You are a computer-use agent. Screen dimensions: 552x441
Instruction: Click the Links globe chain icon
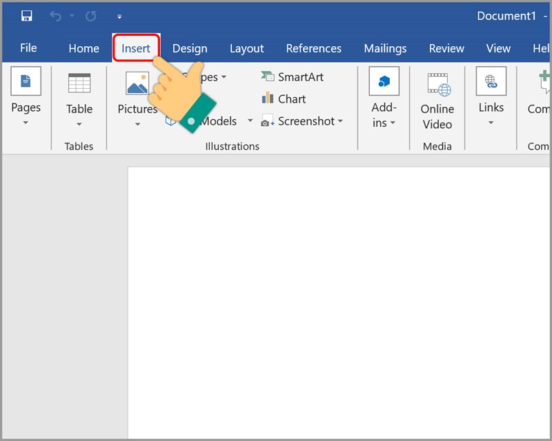(x=491, y=81)
